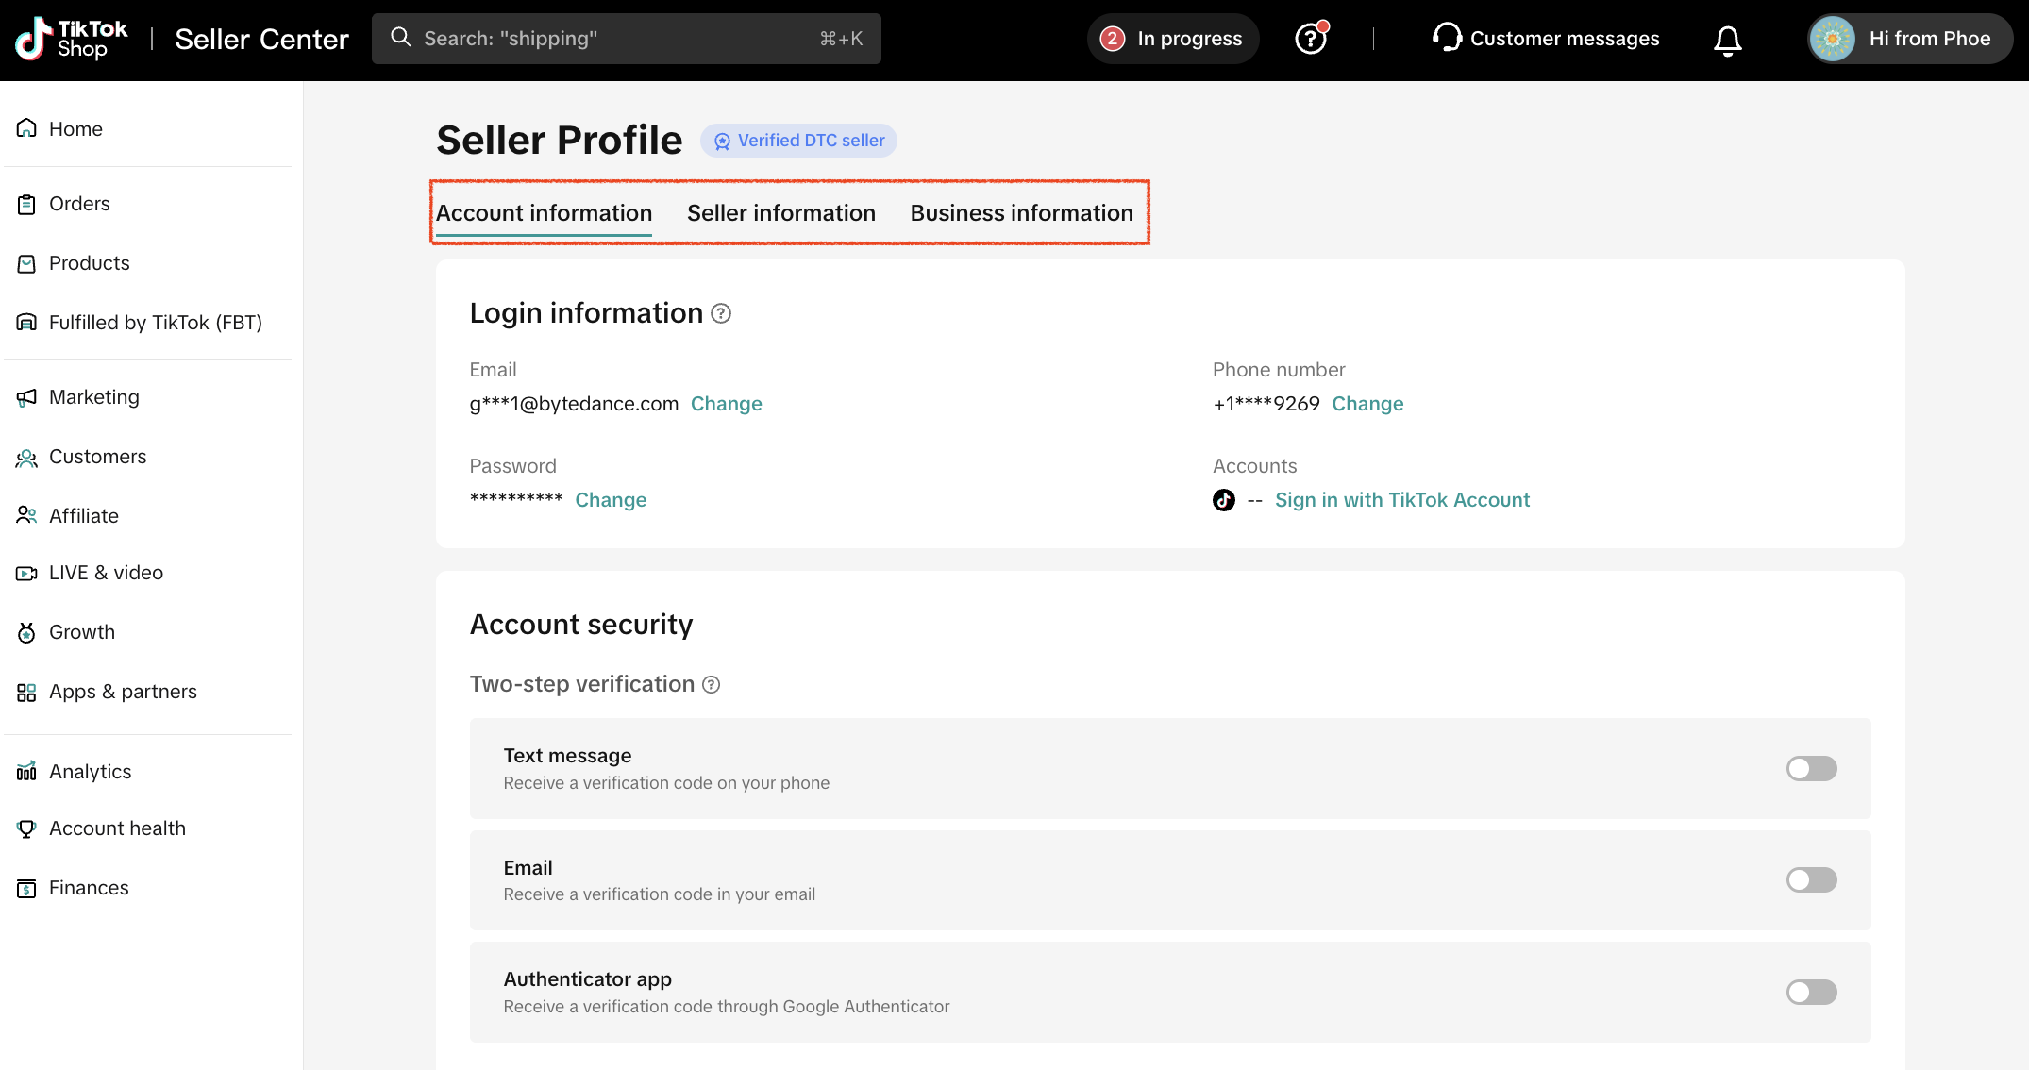
Task: Open Fulfilled by TikTok (FBT) menu
Action: [155, 323]
